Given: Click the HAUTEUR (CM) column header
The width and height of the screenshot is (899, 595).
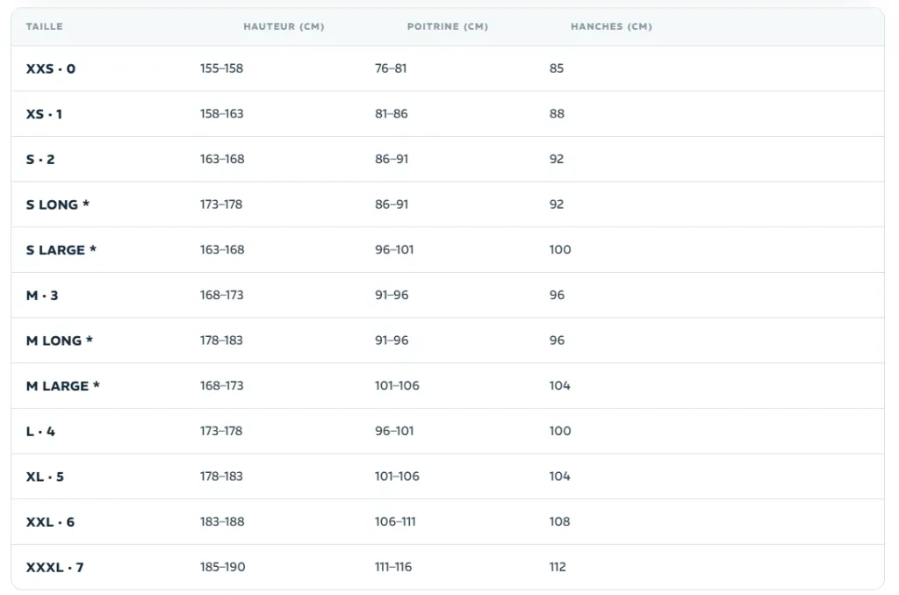Looking at the screenshot, I should pyautogui.click(x=284, y=26).
